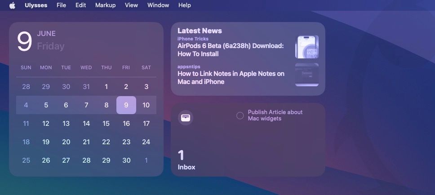The image size is (435, 195).
Task: Select June 16 in calendar widget
Action: (x=126, y=124)
